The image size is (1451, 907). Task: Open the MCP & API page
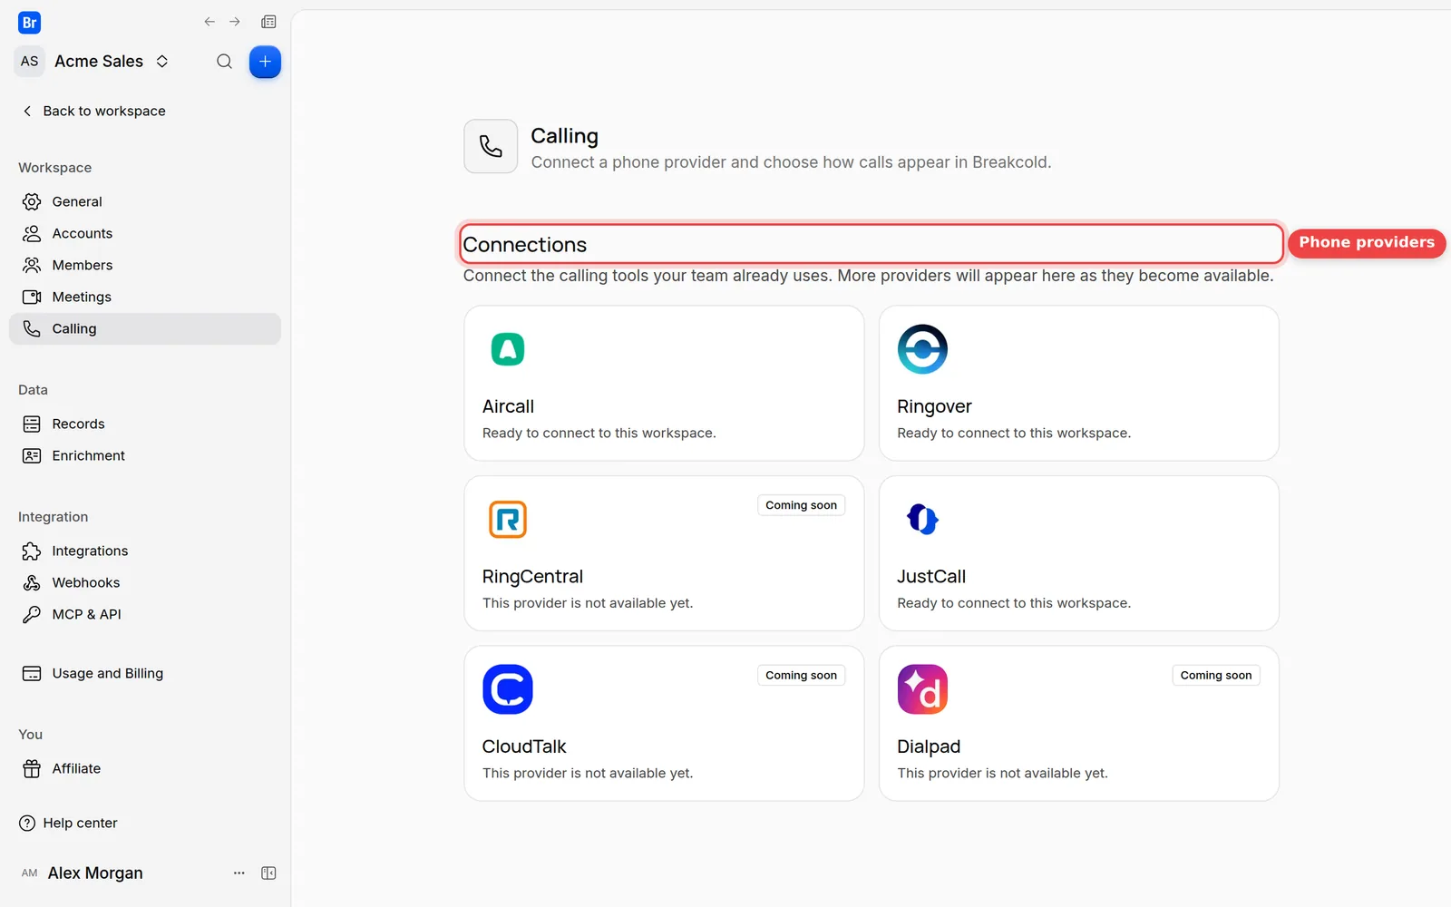(x=145, y=614)
